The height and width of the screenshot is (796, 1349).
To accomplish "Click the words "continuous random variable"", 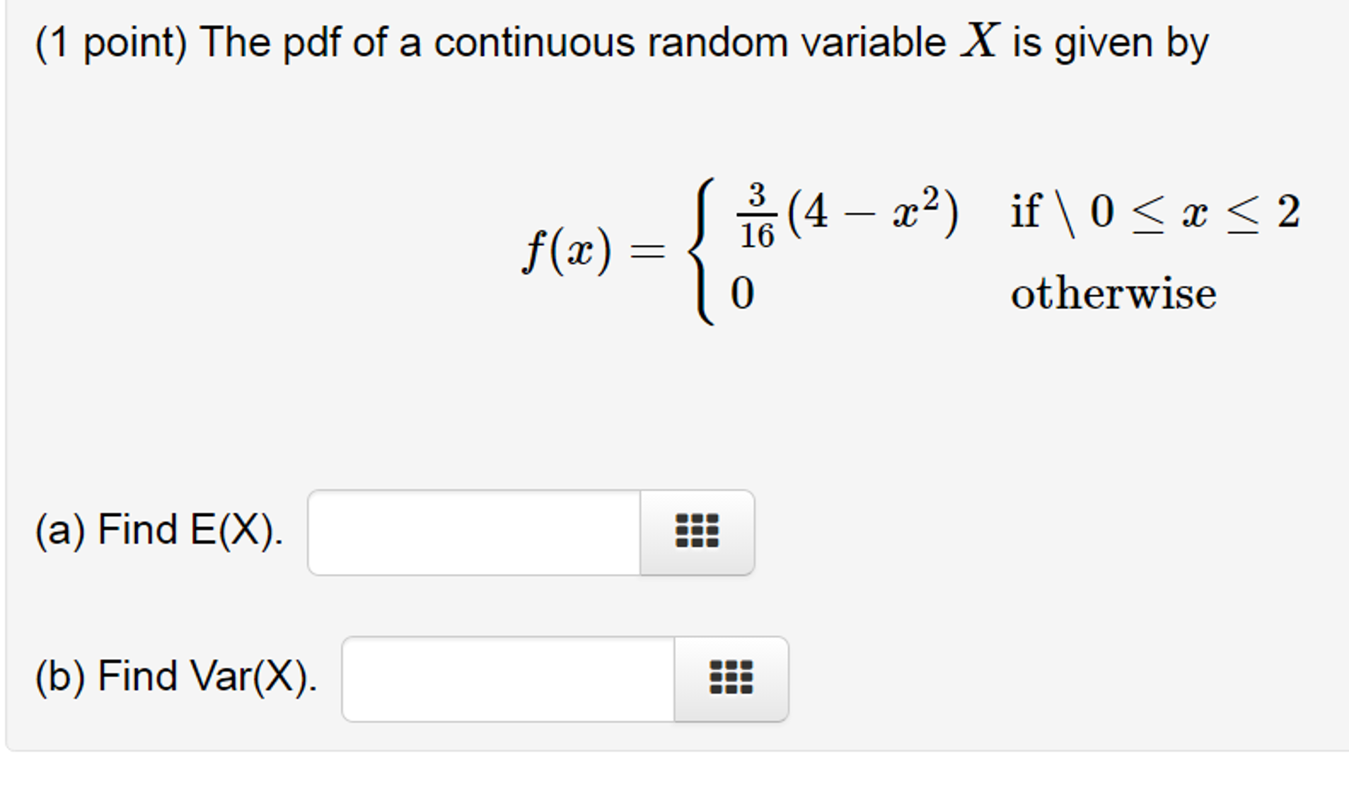I will tap(690, 43).
